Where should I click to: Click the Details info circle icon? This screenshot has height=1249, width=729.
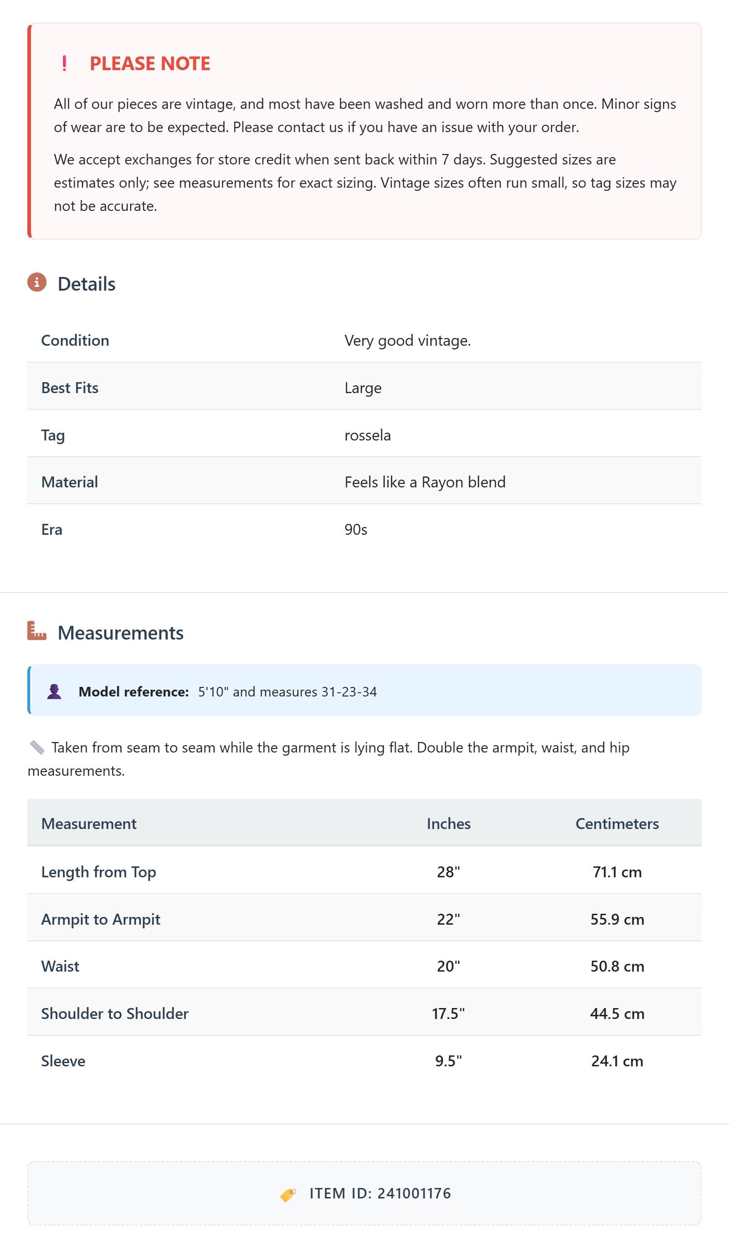tap(37, 282)
